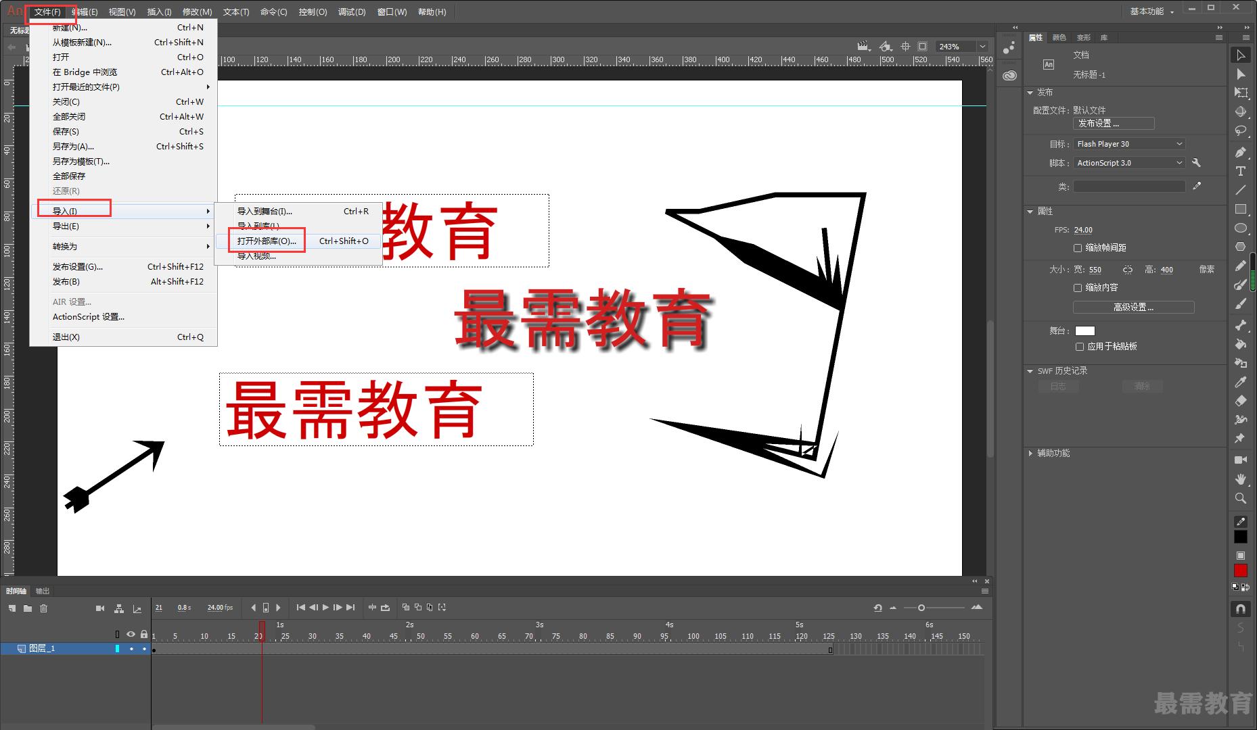
Task: Click the pencil icon beside the class field
Action: click(x=1197, y=186)
